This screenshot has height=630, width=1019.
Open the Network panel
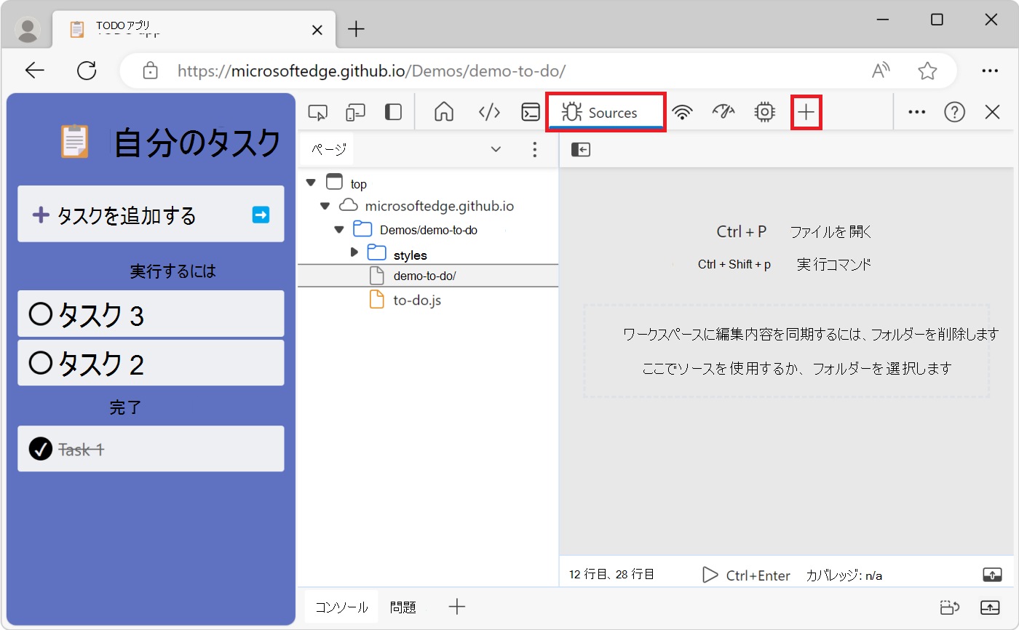(683, 112)
